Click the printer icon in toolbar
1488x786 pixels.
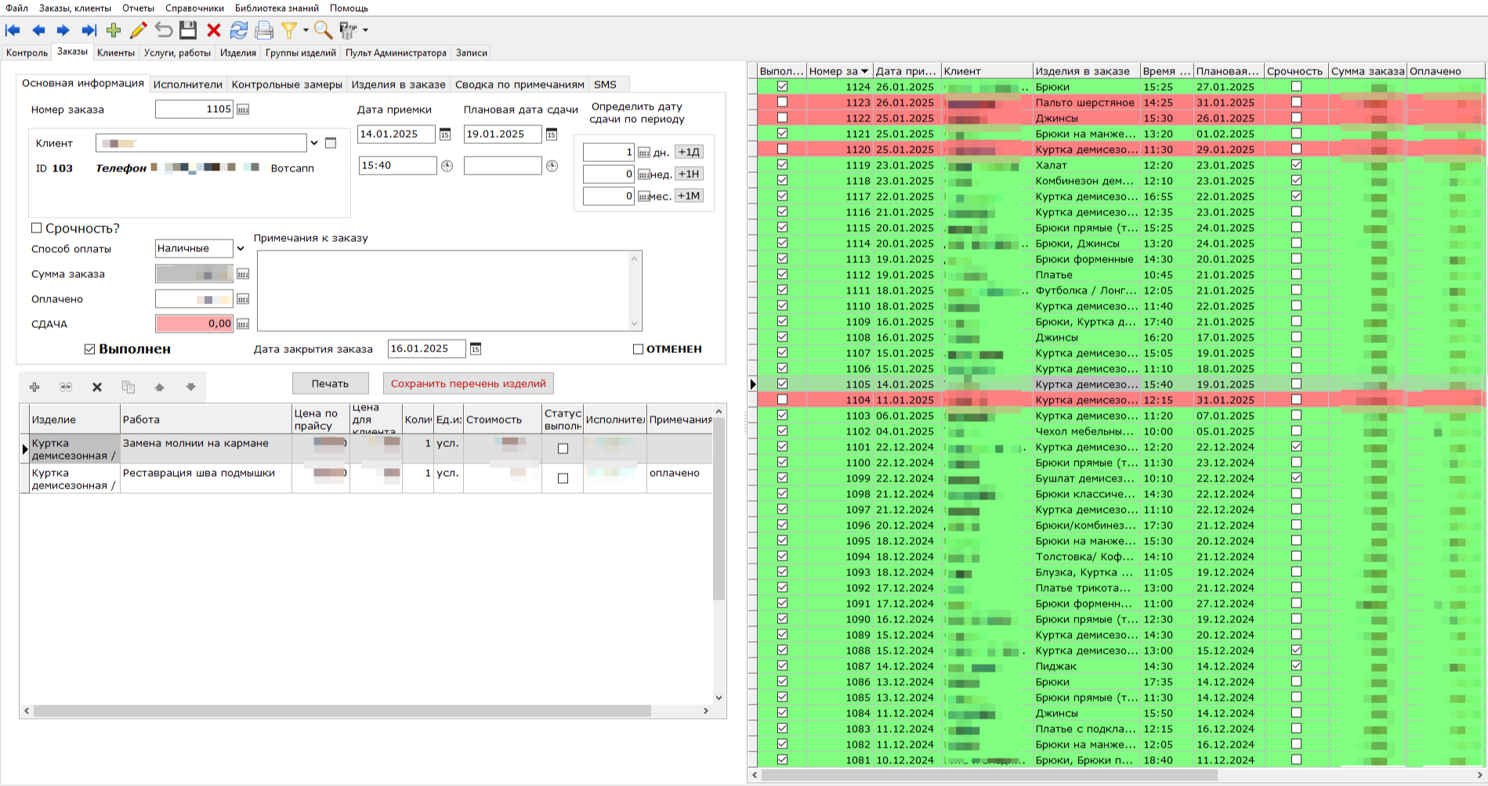264,31
